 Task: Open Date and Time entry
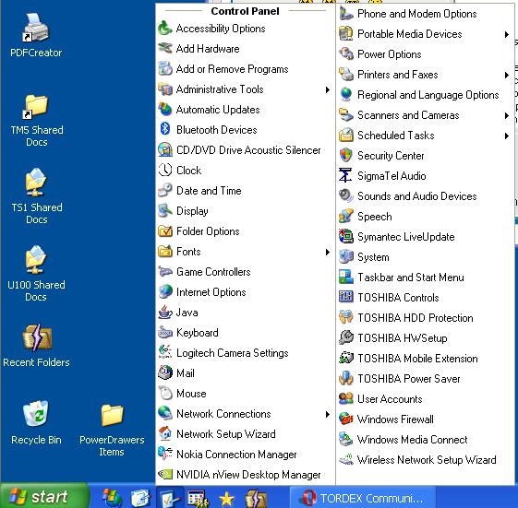(x=245, y=191)
